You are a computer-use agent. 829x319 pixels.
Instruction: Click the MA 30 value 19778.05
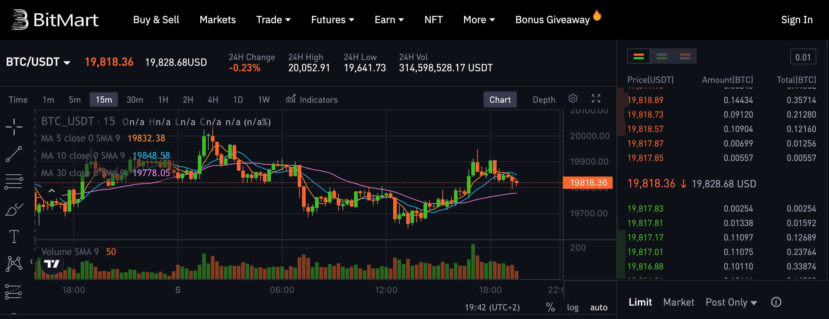[151, 173]
